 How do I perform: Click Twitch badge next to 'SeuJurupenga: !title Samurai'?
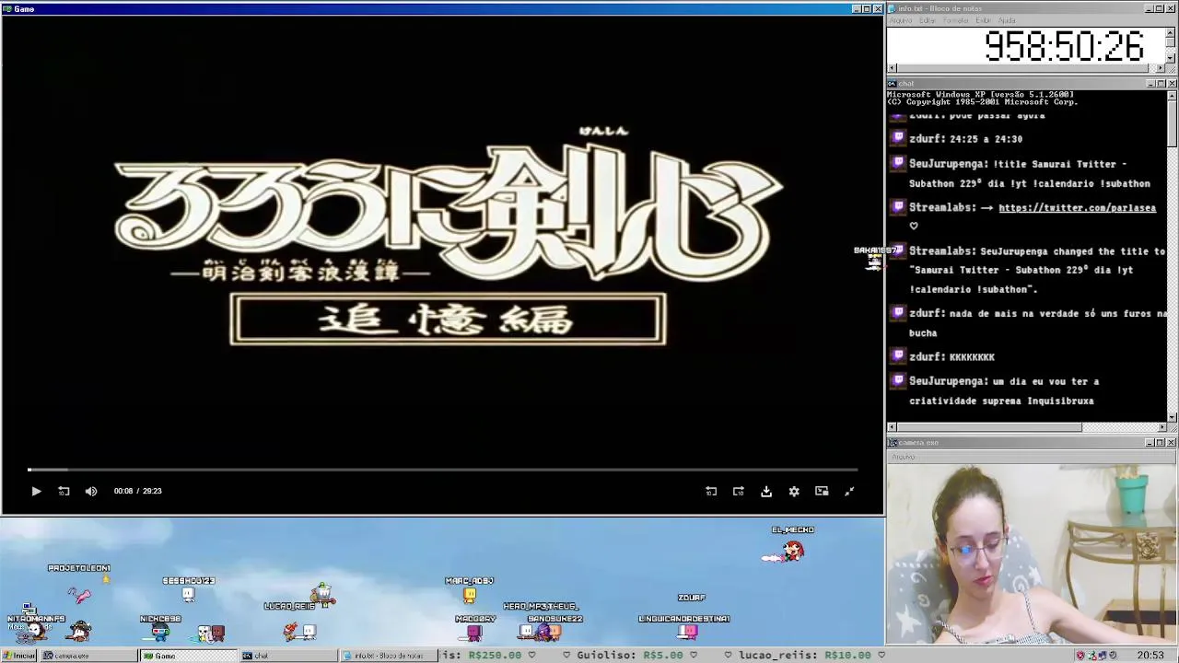[899, 164]
